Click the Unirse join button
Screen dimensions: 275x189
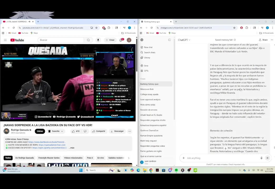point(40,131)
